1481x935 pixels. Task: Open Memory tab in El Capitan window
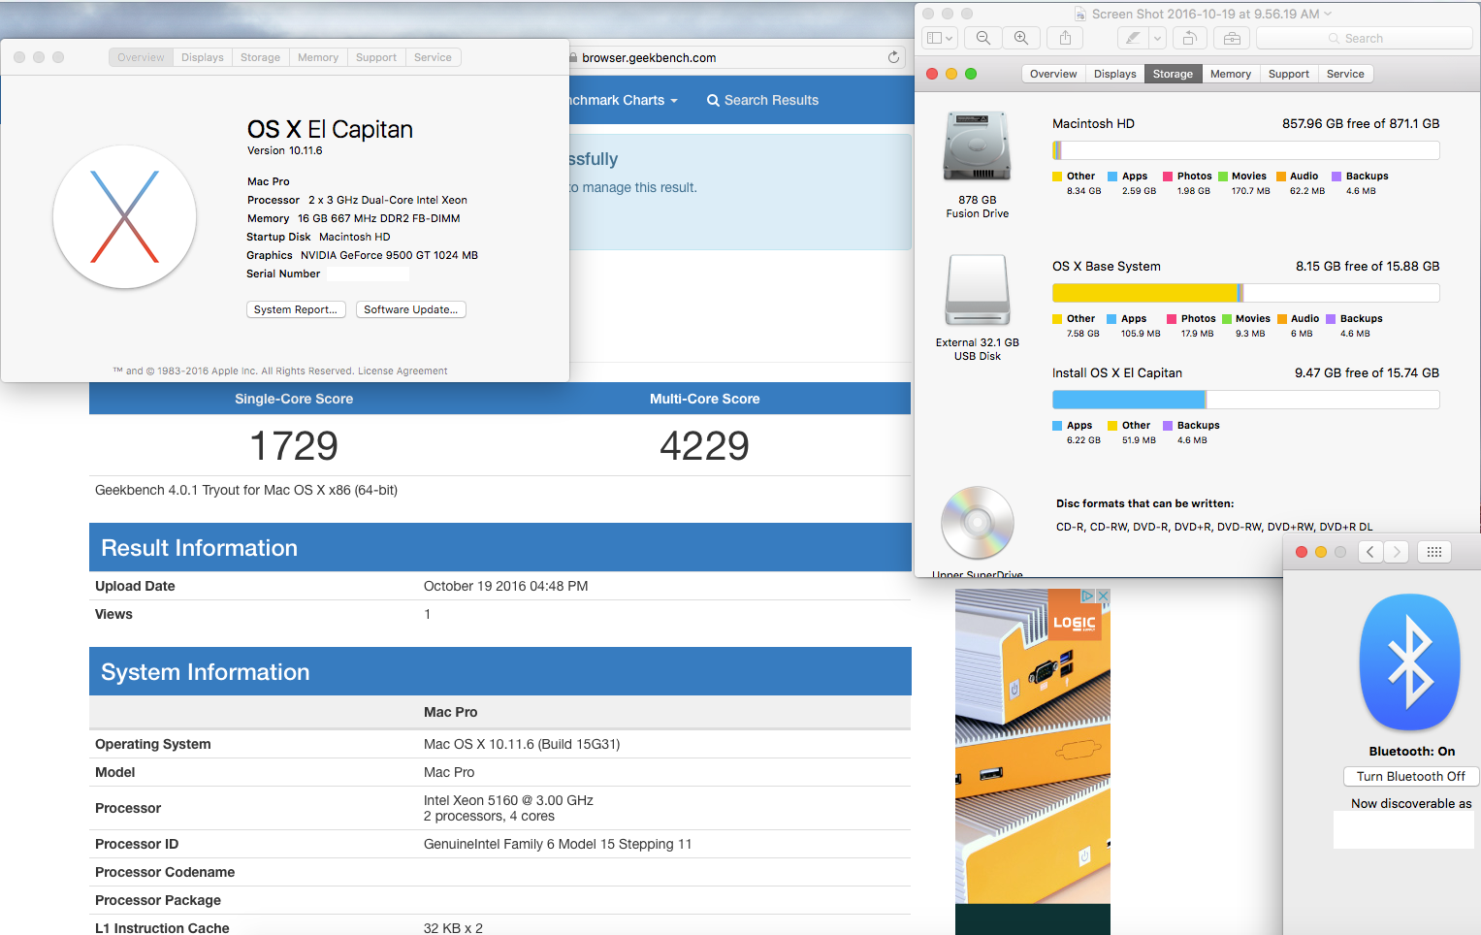tap(318, 57)
